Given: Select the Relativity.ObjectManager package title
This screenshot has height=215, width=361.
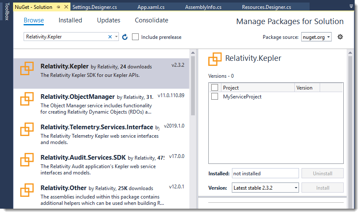Looking at the screenshot, I should tap(78, 97).
